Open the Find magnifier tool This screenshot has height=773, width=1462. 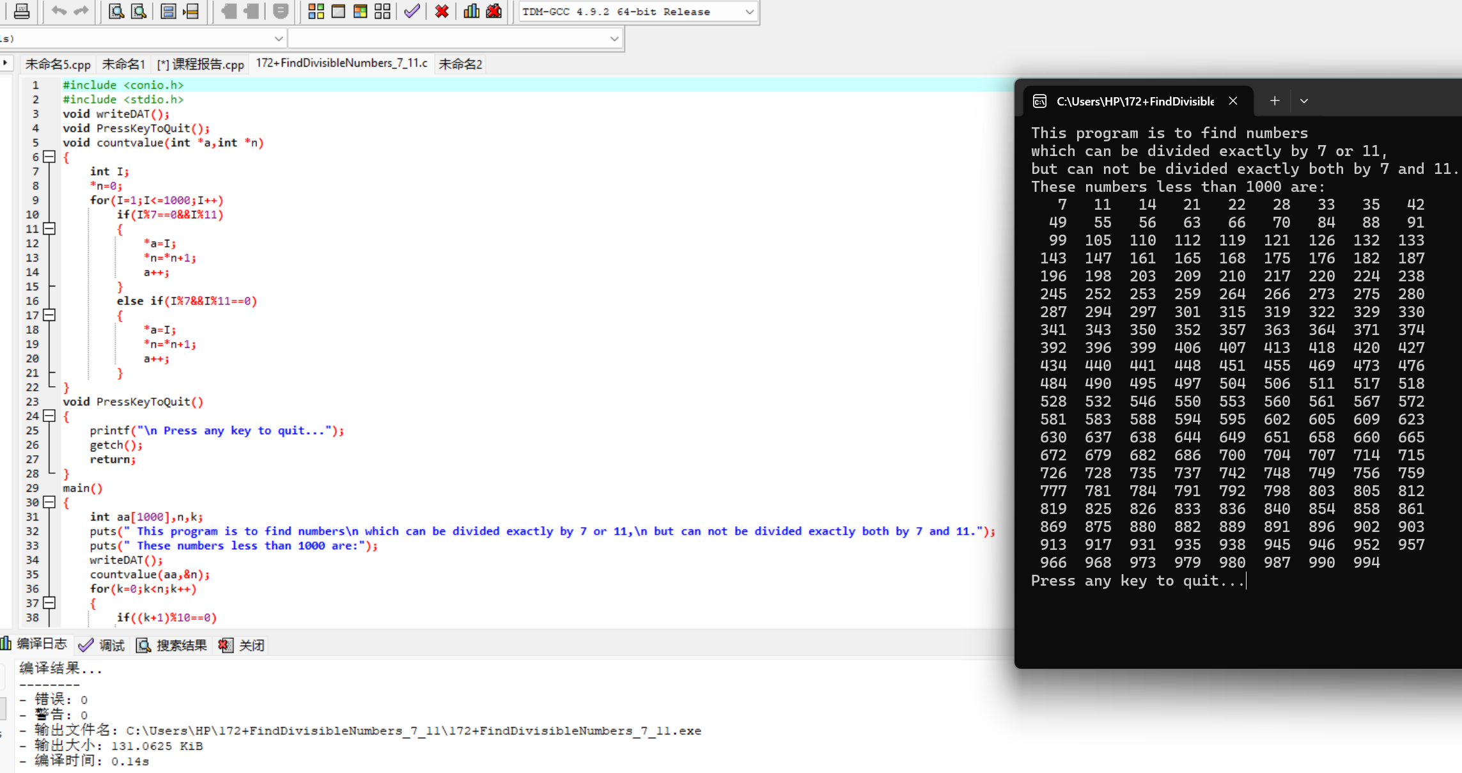(x=116, y=11)
